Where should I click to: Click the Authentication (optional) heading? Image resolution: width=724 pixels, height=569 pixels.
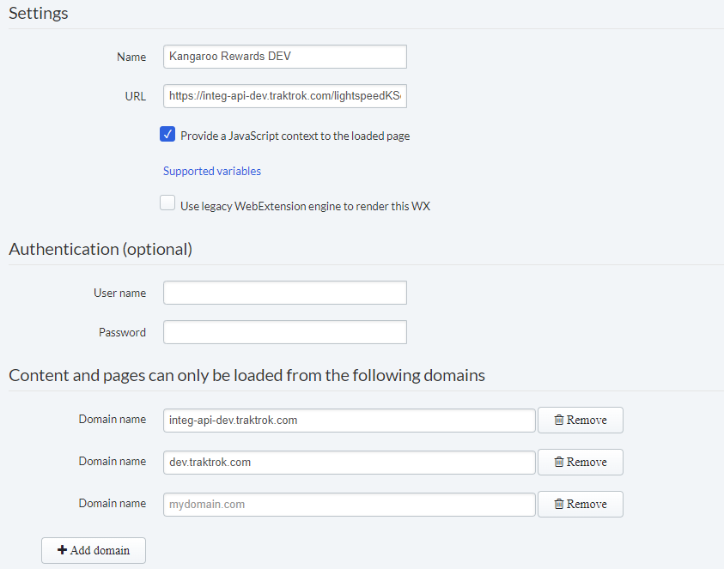click(x=100, y=249)
